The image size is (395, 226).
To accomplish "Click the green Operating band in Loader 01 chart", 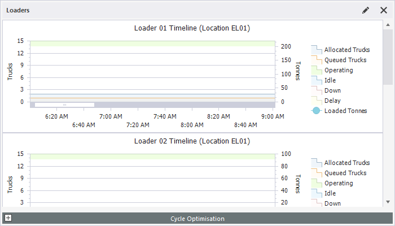I will coord(153,44).
